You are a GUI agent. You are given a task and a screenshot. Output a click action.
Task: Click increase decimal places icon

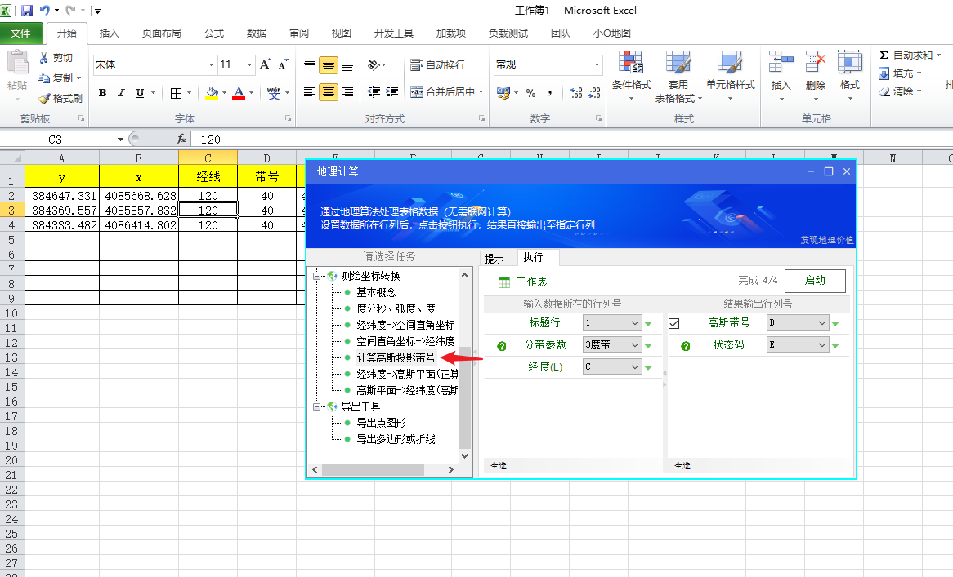[575, 93]
